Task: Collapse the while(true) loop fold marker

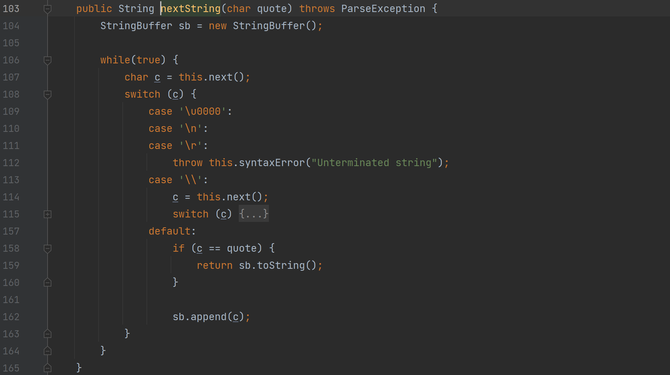Action: click(48, 60)
